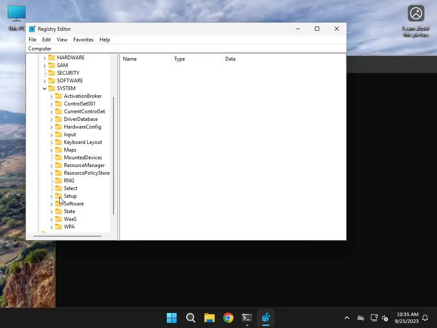The width and height of the screenshot is (437, 328).
Task: Select the SECURITY tree item
Action: point(68,73)
